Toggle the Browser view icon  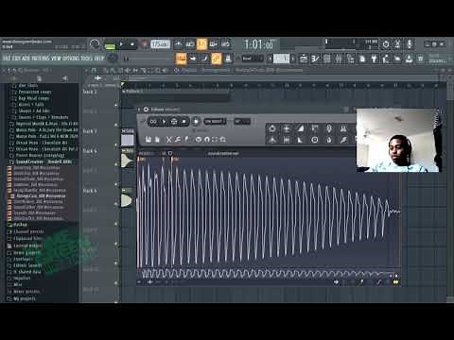coord(350,59)
